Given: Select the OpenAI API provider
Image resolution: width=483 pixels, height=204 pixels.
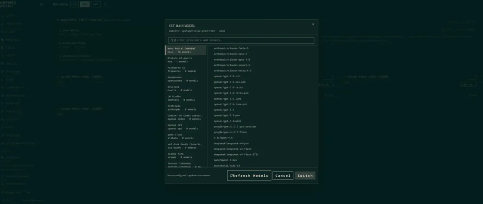Looking at the screenshot, I should click(x=185, y=127).
